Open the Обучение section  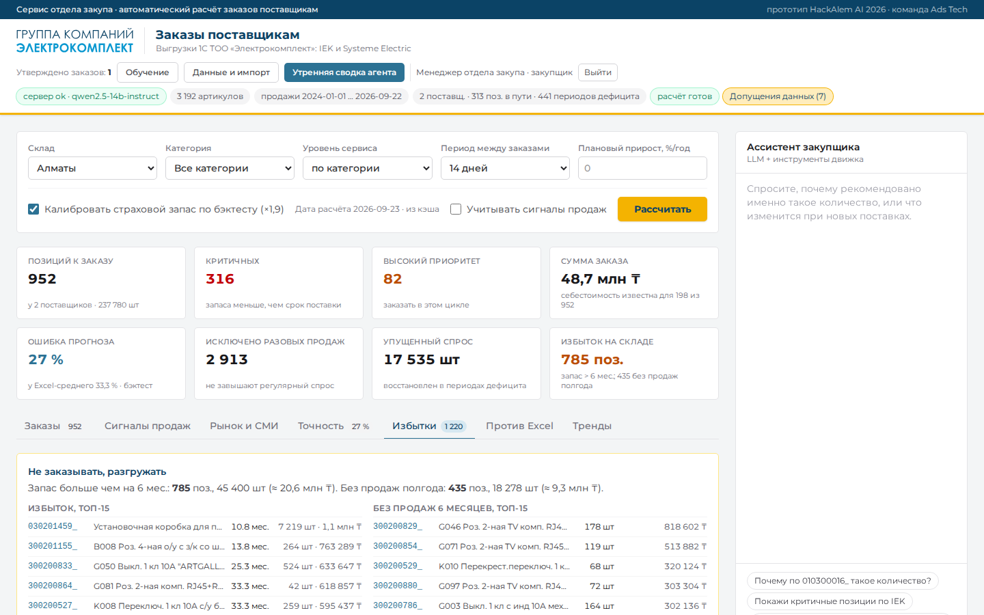[x=148, y=72]
